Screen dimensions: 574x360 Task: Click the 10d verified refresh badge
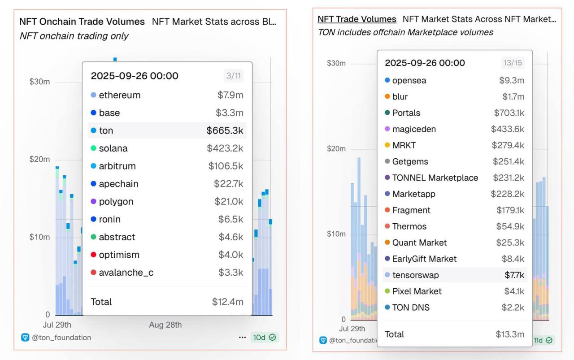click(x=265, y=337)
